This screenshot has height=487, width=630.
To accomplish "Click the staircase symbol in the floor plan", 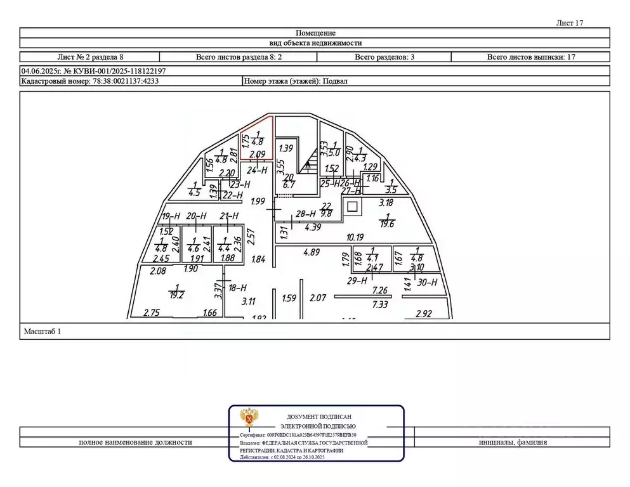I will pyautogui.click(x=309, y=164).
